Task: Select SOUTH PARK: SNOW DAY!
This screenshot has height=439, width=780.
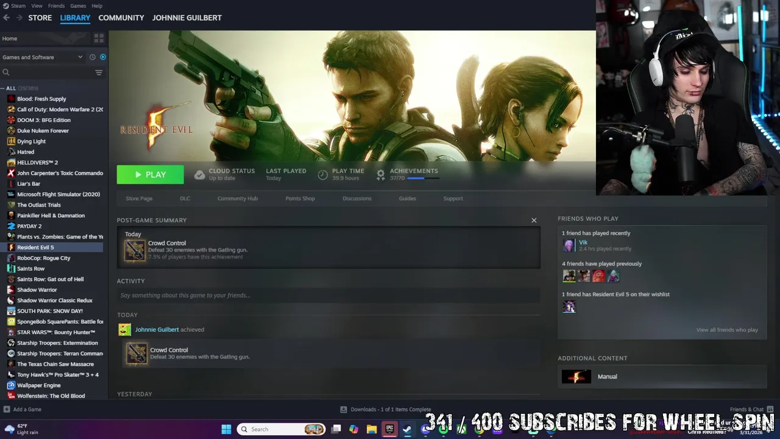Action: coord(50,311)
